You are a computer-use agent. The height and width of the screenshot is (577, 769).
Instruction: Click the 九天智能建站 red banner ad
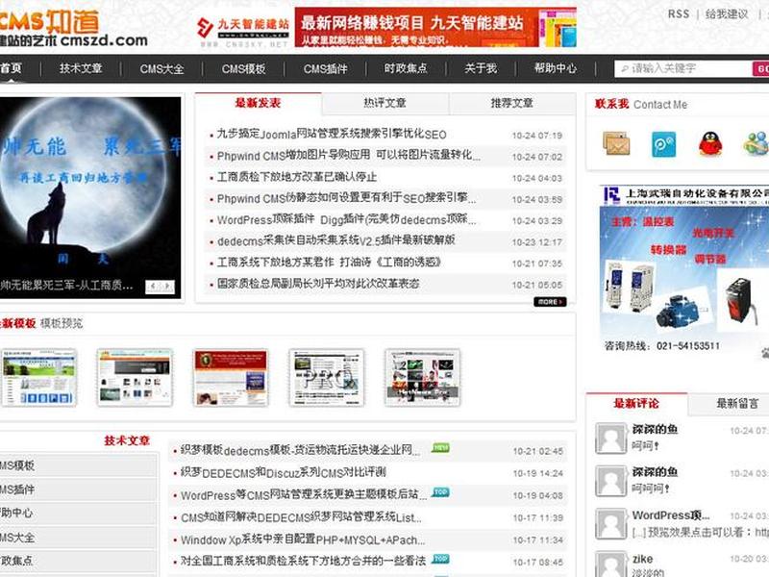pyautogui.click(x=435, y=28)
